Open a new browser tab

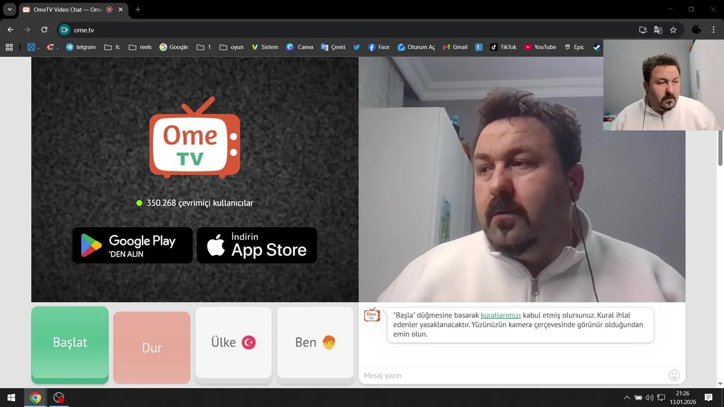click(x=138, y=10)
